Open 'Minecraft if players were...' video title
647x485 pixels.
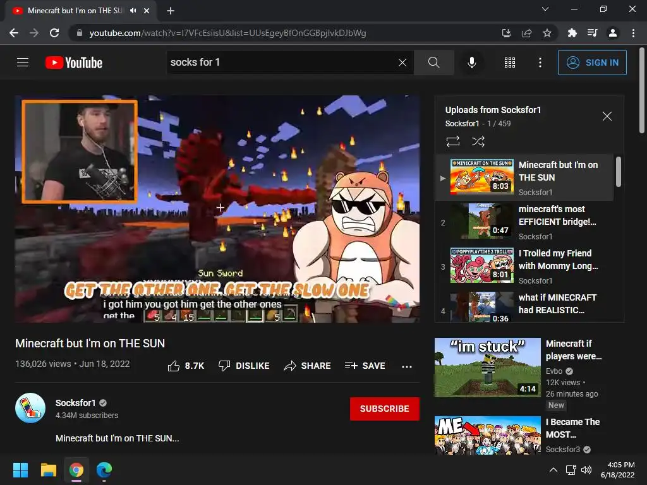tap(574, 350)
